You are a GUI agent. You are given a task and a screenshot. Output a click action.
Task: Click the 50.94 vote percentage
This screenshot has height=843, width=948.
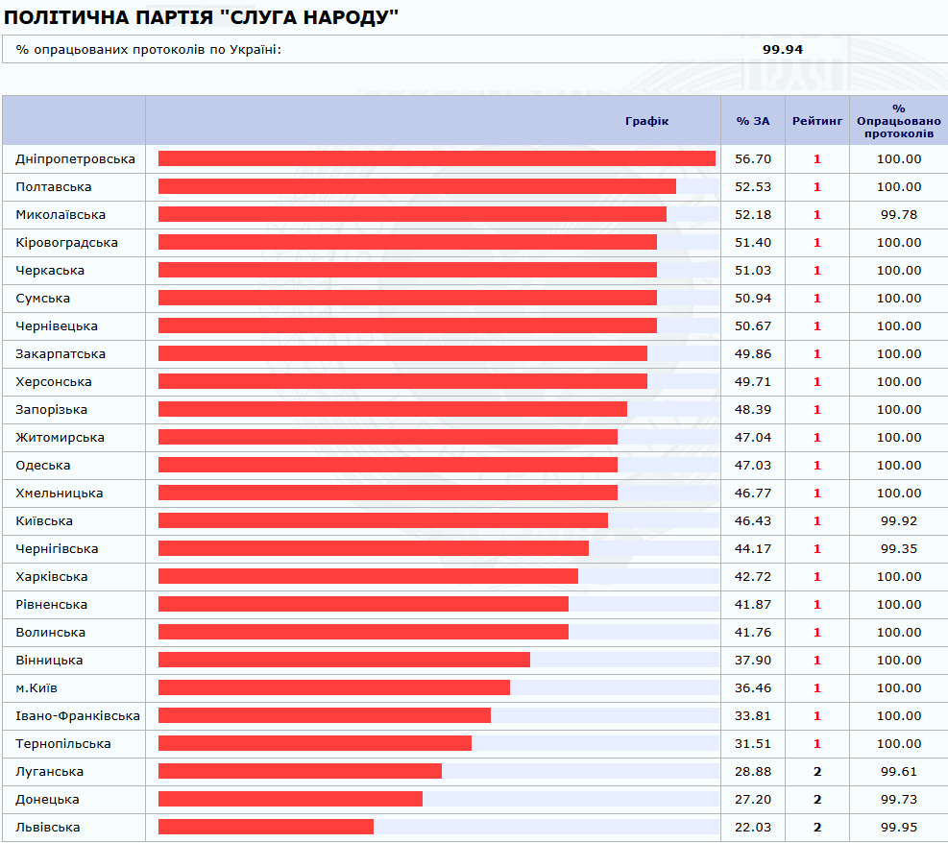[753, 298]
